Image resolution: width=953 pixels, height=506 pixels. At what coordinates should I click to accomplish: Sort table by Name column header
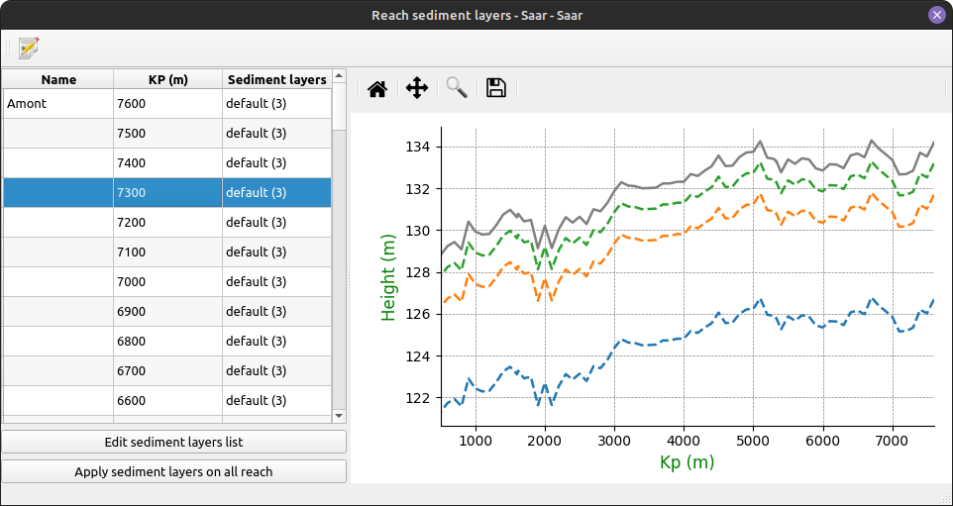point(58,79)
